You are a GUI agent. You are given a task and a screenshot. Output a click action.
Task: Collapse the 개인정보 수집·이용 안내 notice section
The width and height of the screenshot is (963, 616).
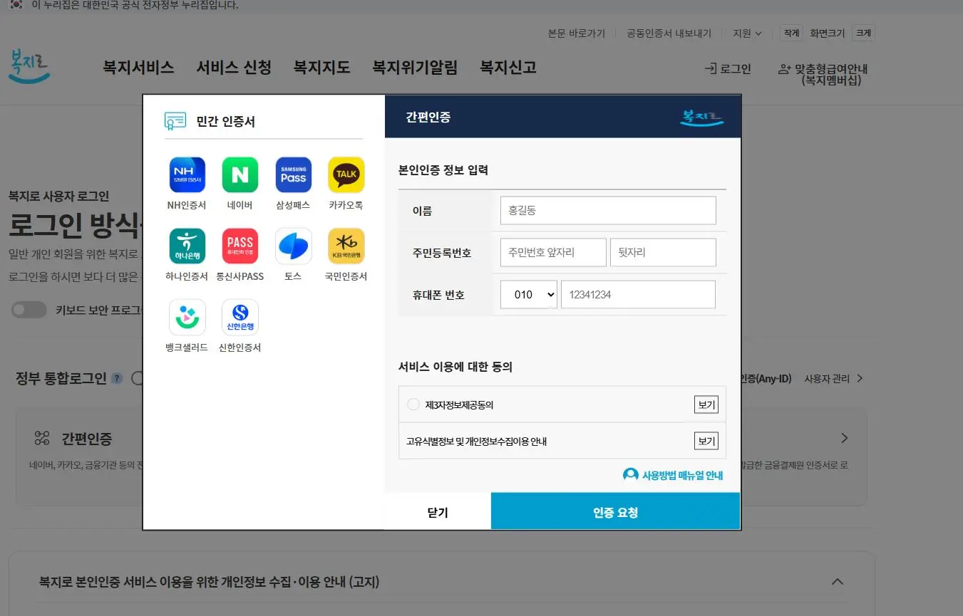pos(837,581)
